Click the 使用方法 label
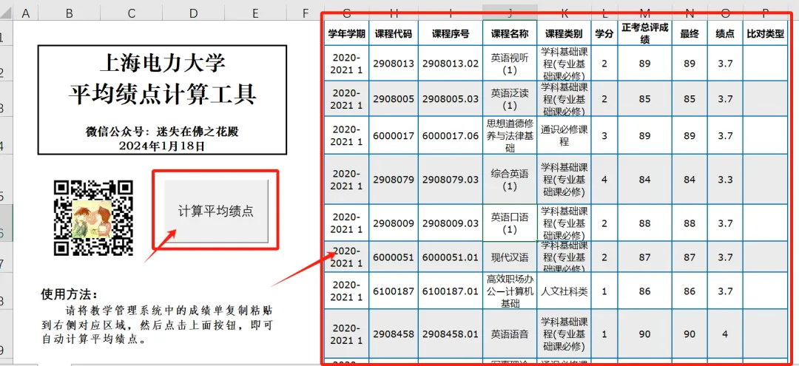This screenshot has height=366, width=799. (x=70, y=294)
